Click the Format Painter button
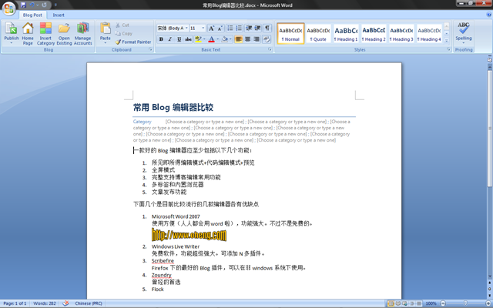The width and height of the screenshot is (493, 308). 133,42
